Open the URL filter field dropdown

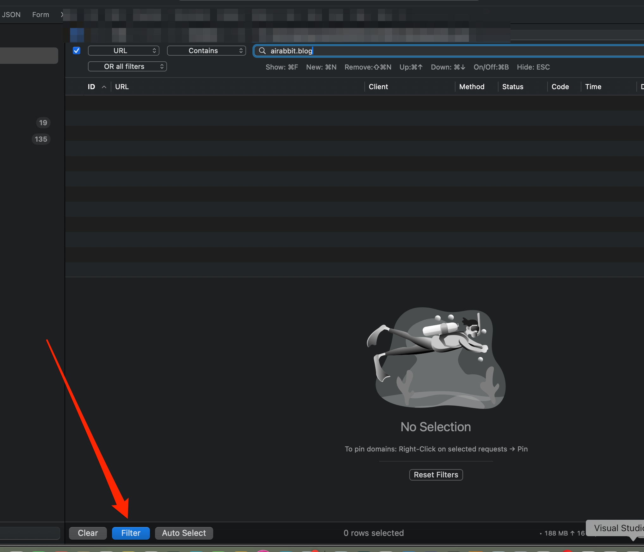coord(124,51)
